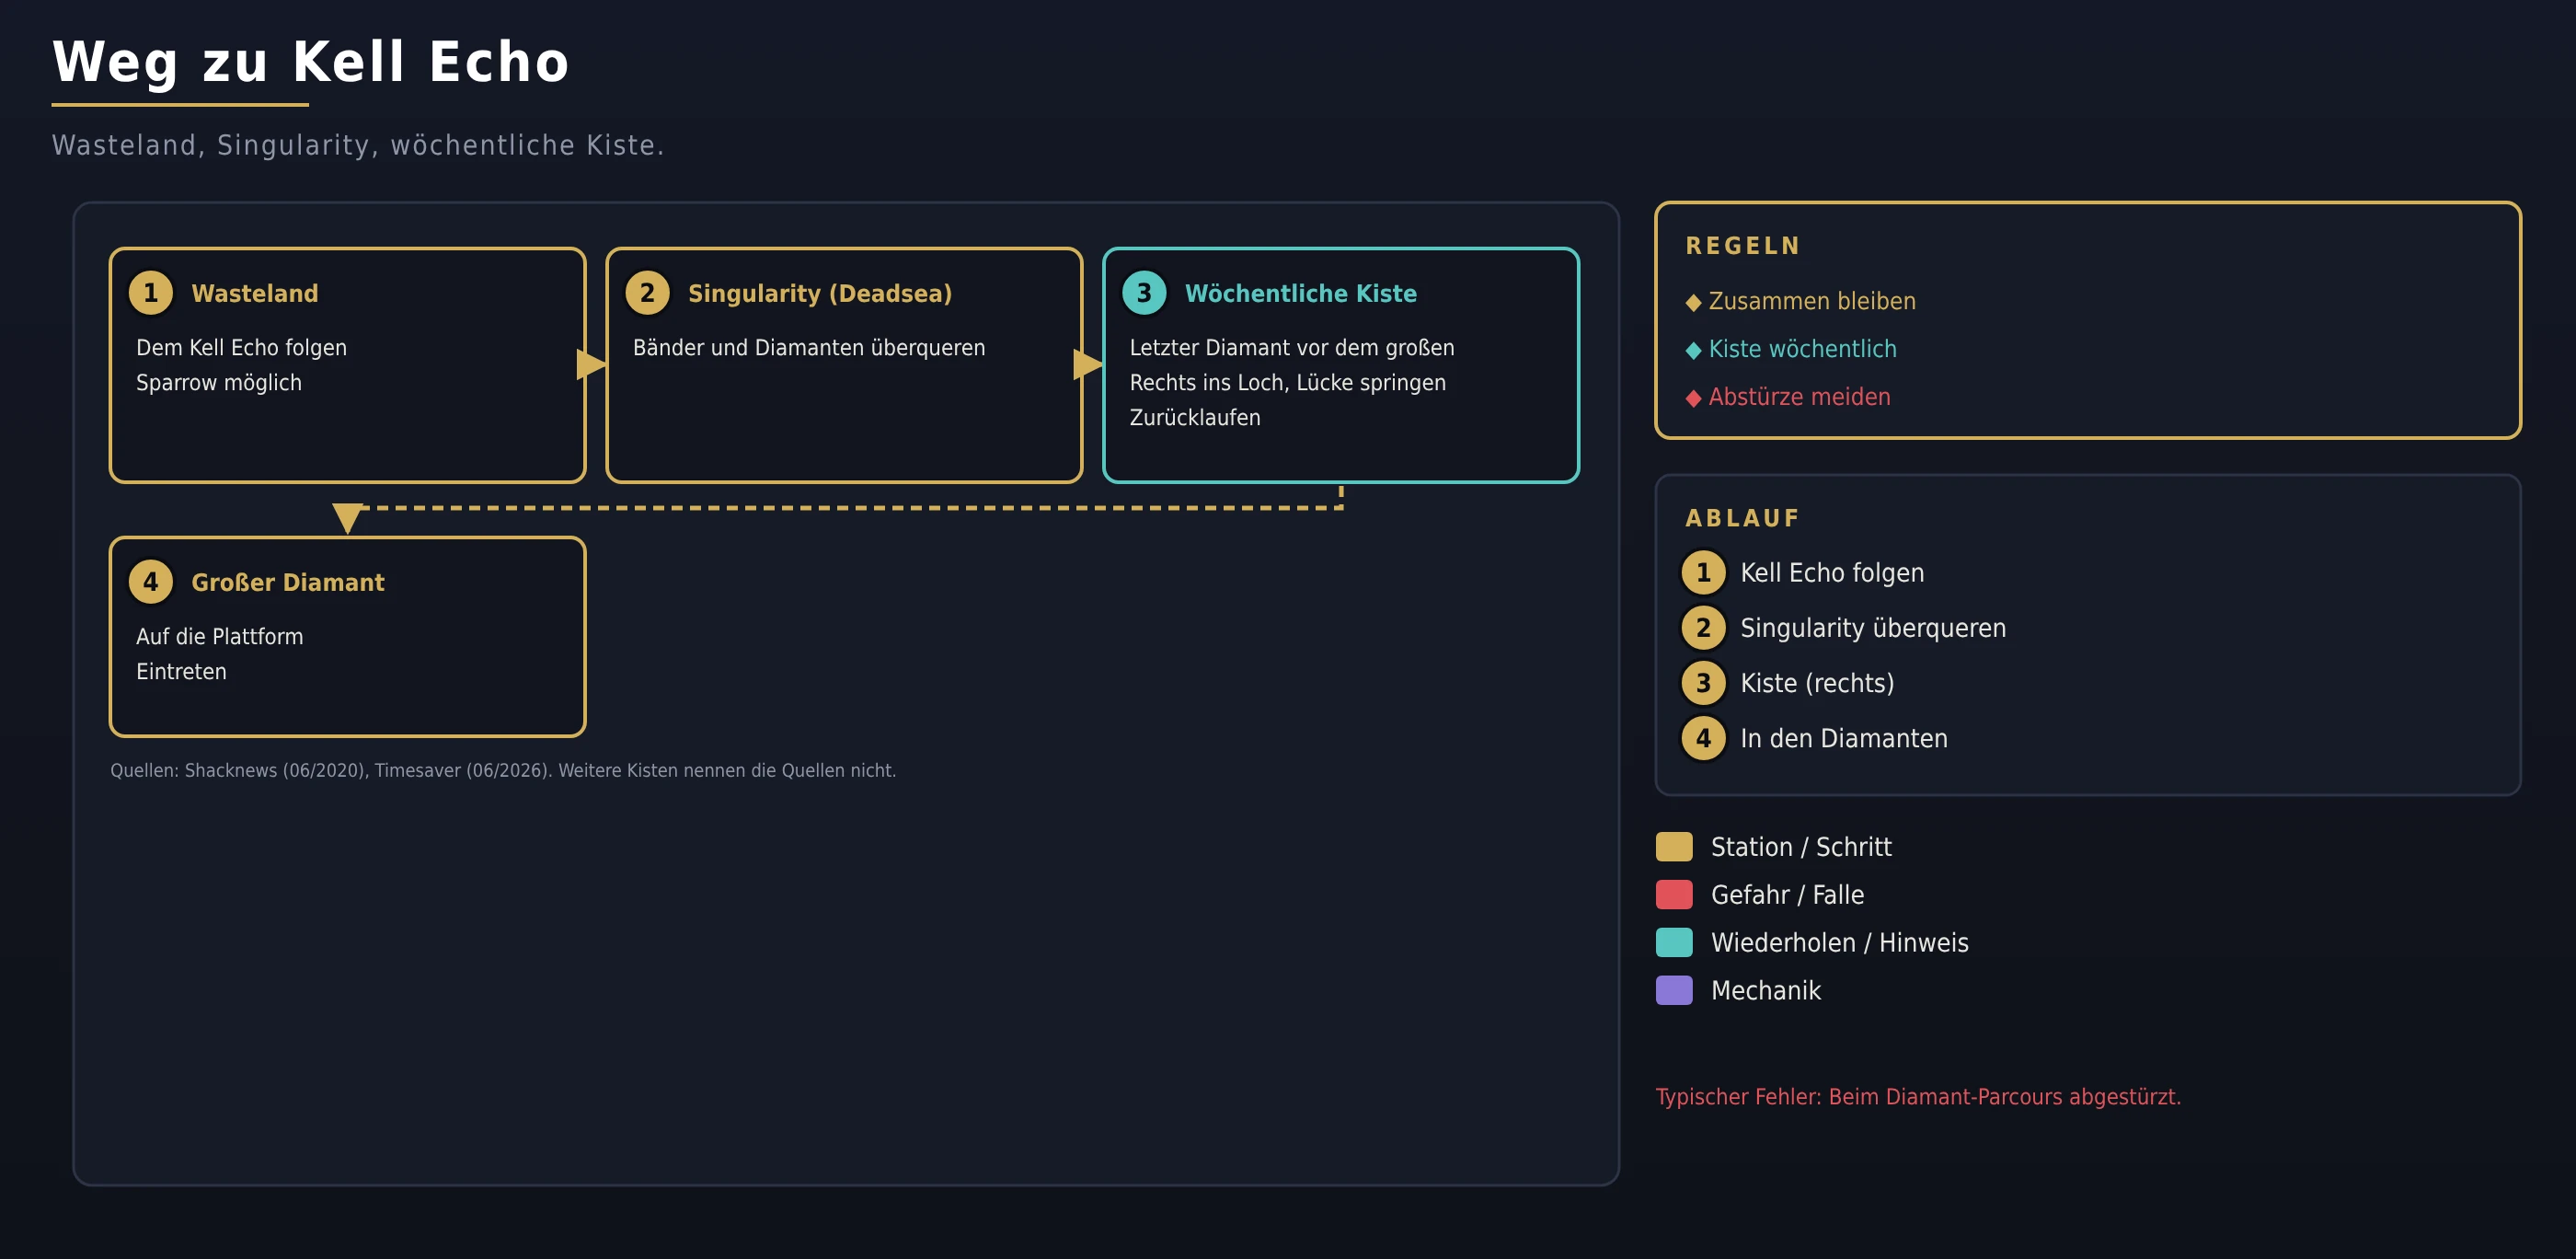Click the number 4 badge in Großer Diamant card

(x=151, y=582)
